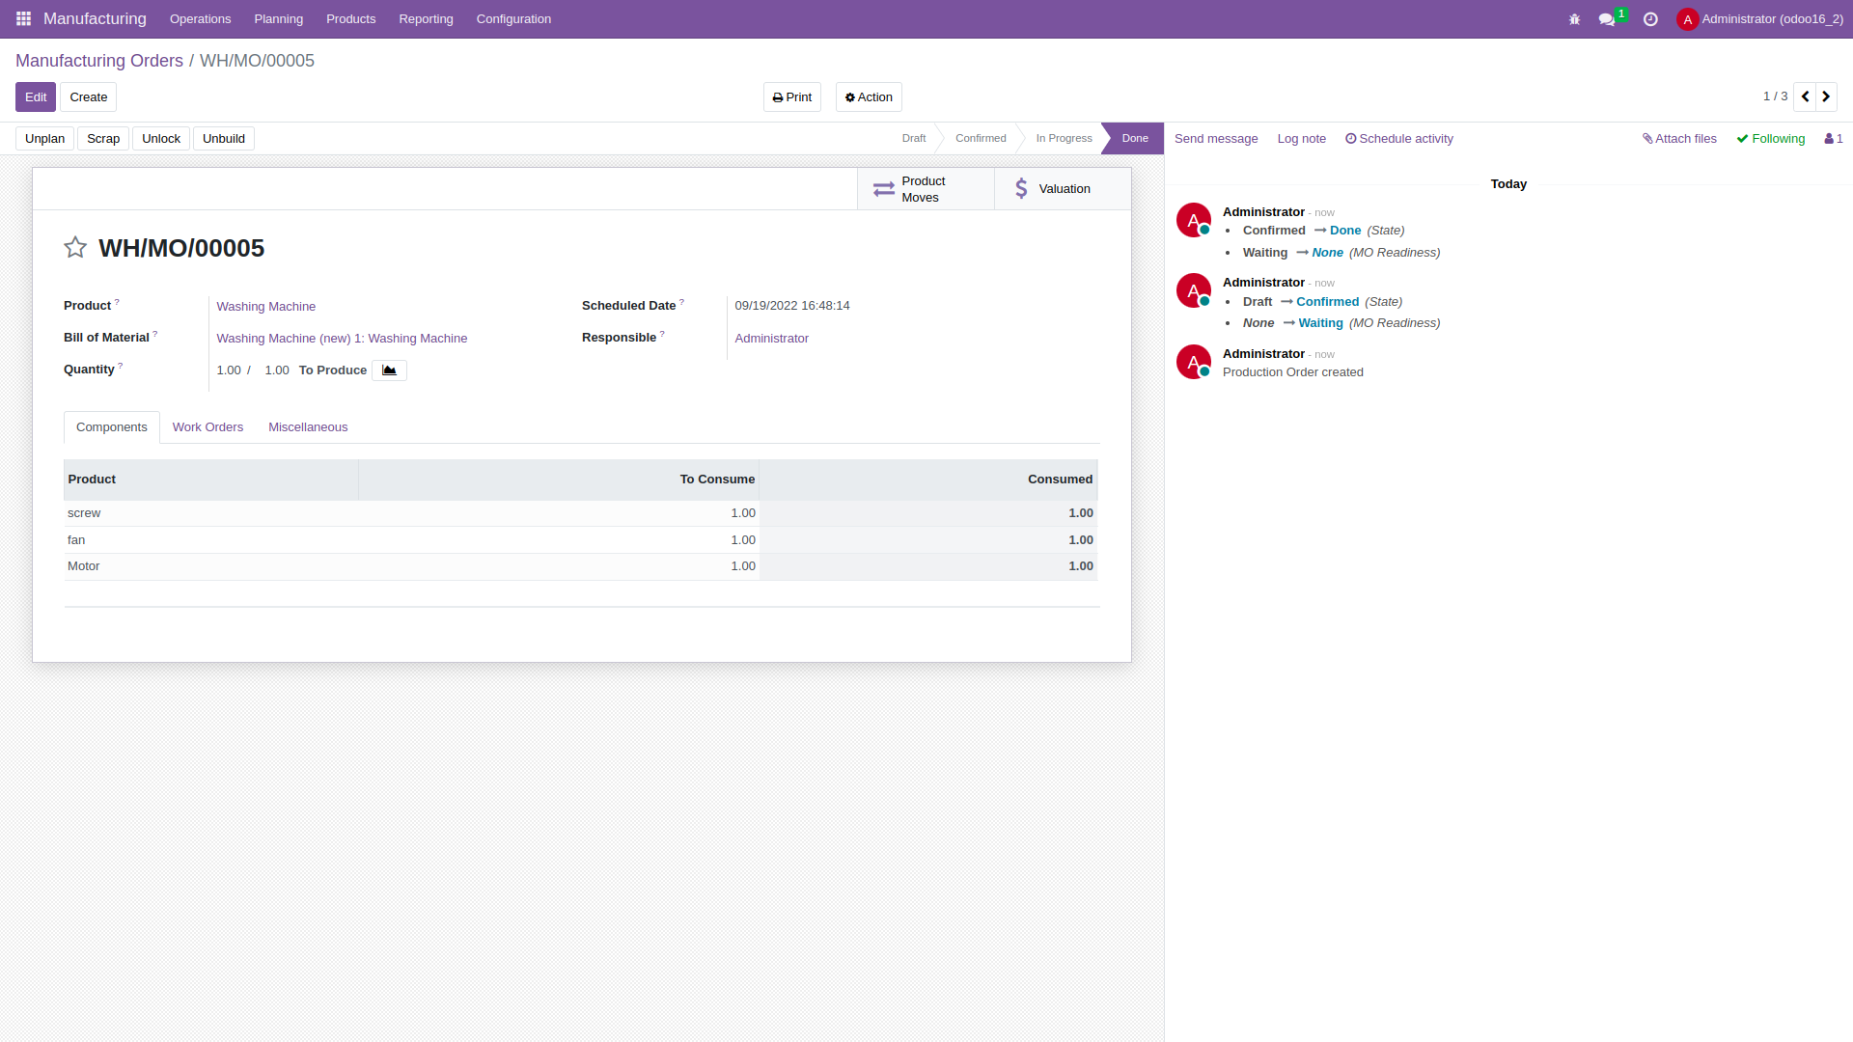Click the forecast chart icon button
This screenshot has width=1853, height=1042.
389,370
